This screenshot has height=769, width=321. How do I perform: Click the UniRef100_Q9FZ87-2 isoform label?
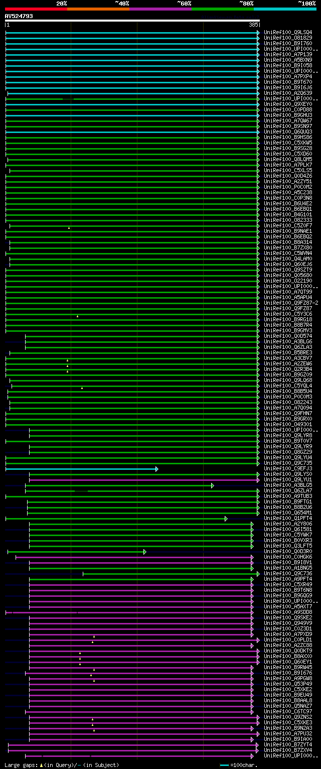point(291,303)
